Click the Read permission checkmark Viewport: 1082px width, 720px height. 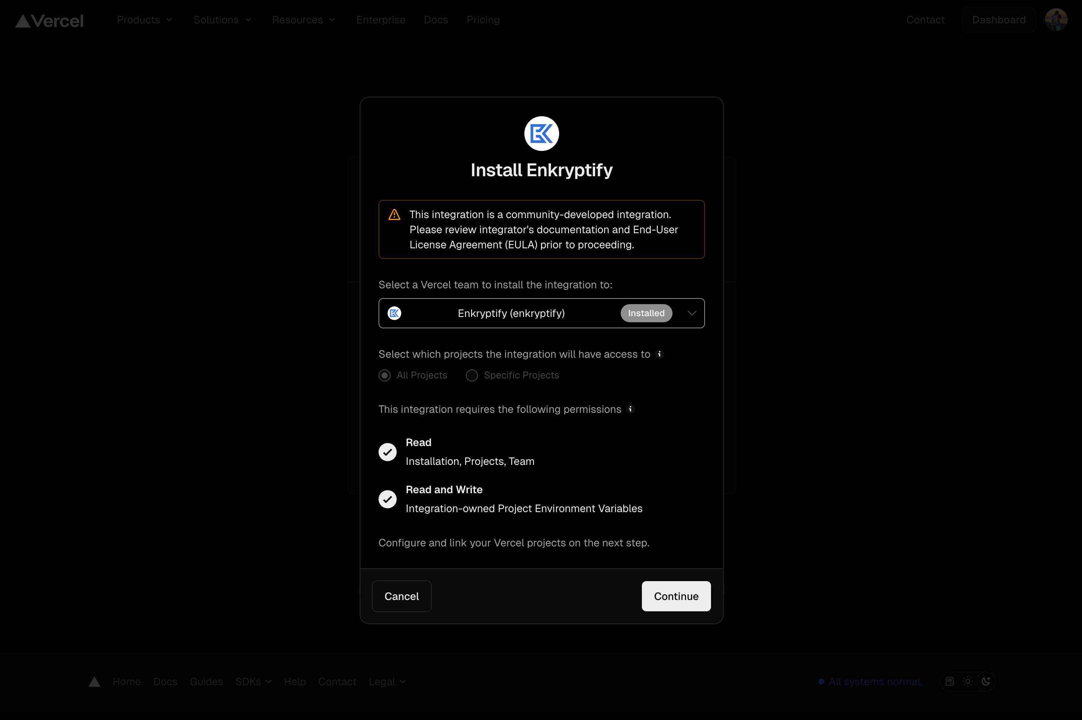tap(387, 452)
